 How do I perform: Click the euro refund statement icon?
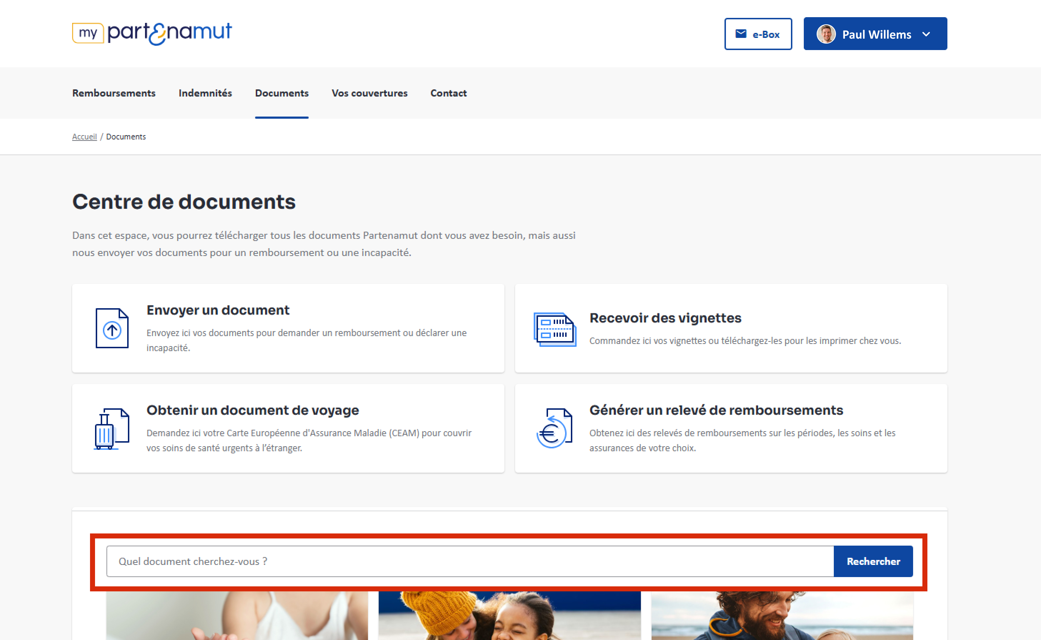[x=554, y=428]
